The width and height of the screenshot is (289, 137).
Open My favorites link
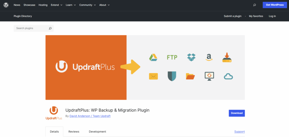(256, 16)
